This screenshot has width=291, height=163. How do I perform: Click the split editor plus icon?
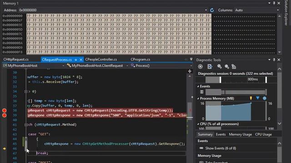190,71
